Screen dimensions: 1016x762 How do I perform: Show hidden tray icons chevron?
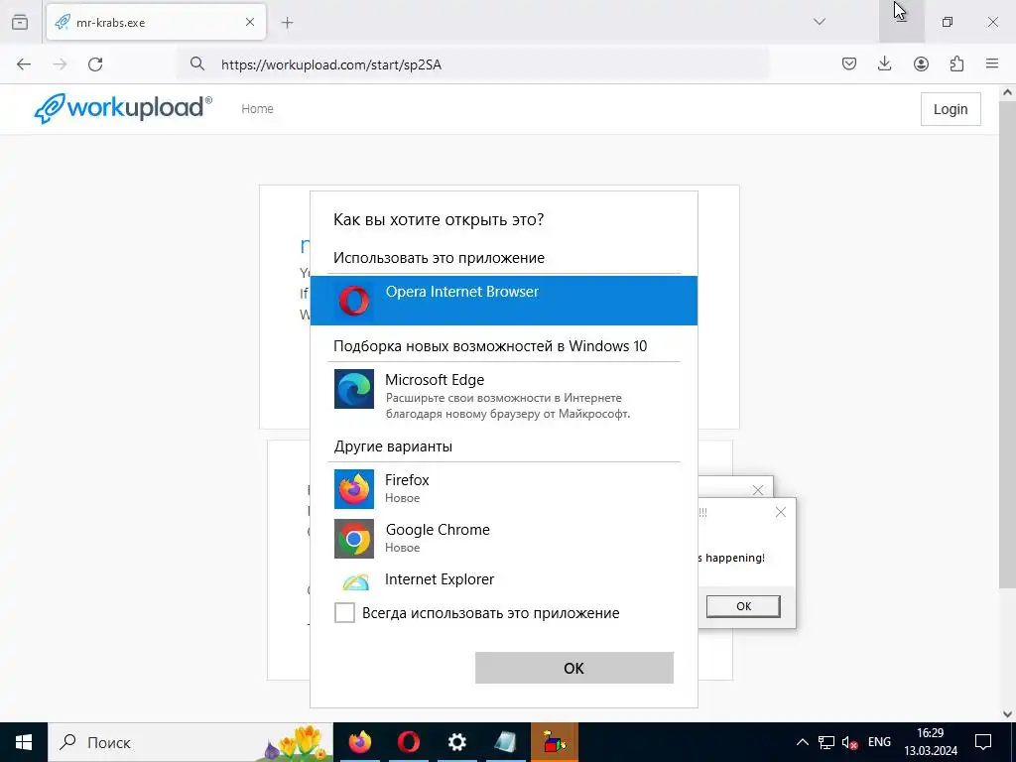pos(802,742)
